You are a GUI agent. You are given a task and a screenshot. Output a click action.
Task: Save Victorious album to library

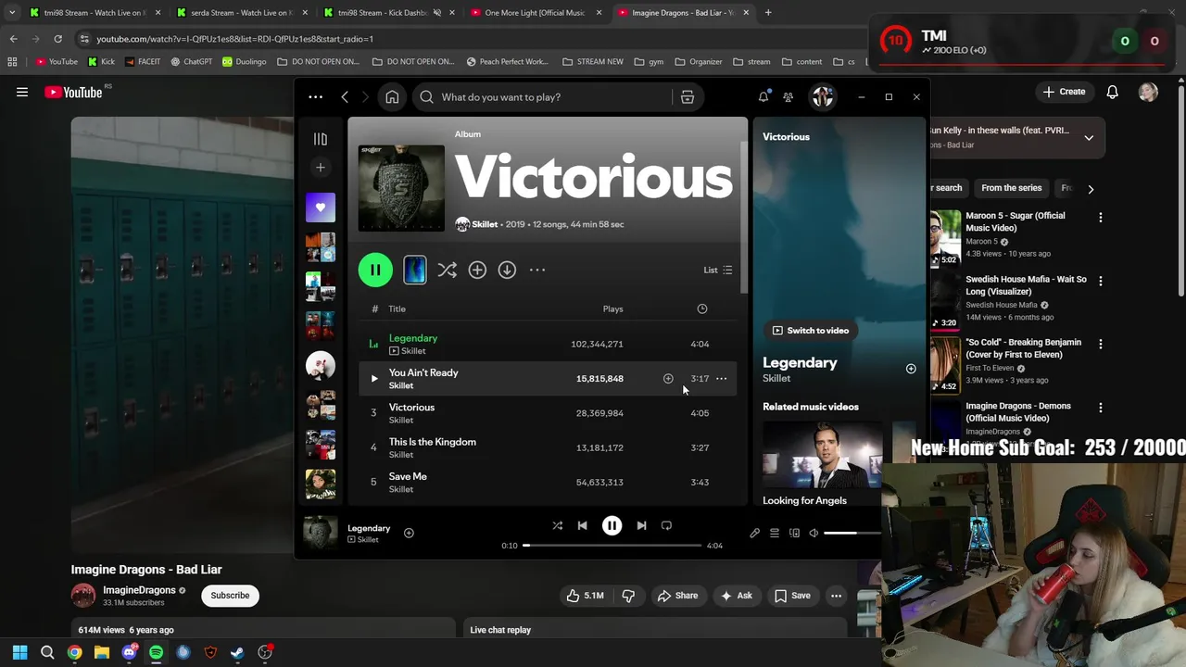pos(477,270)
